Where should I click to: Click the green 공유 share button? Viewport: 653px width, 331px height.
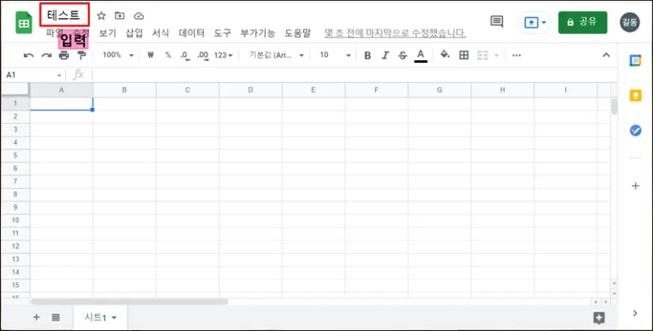click(582, 23)
